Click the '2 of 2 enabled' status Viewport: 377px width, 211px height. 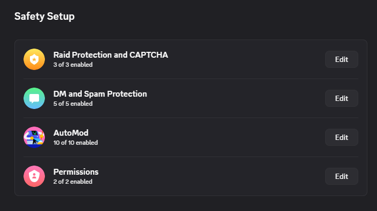73,182
